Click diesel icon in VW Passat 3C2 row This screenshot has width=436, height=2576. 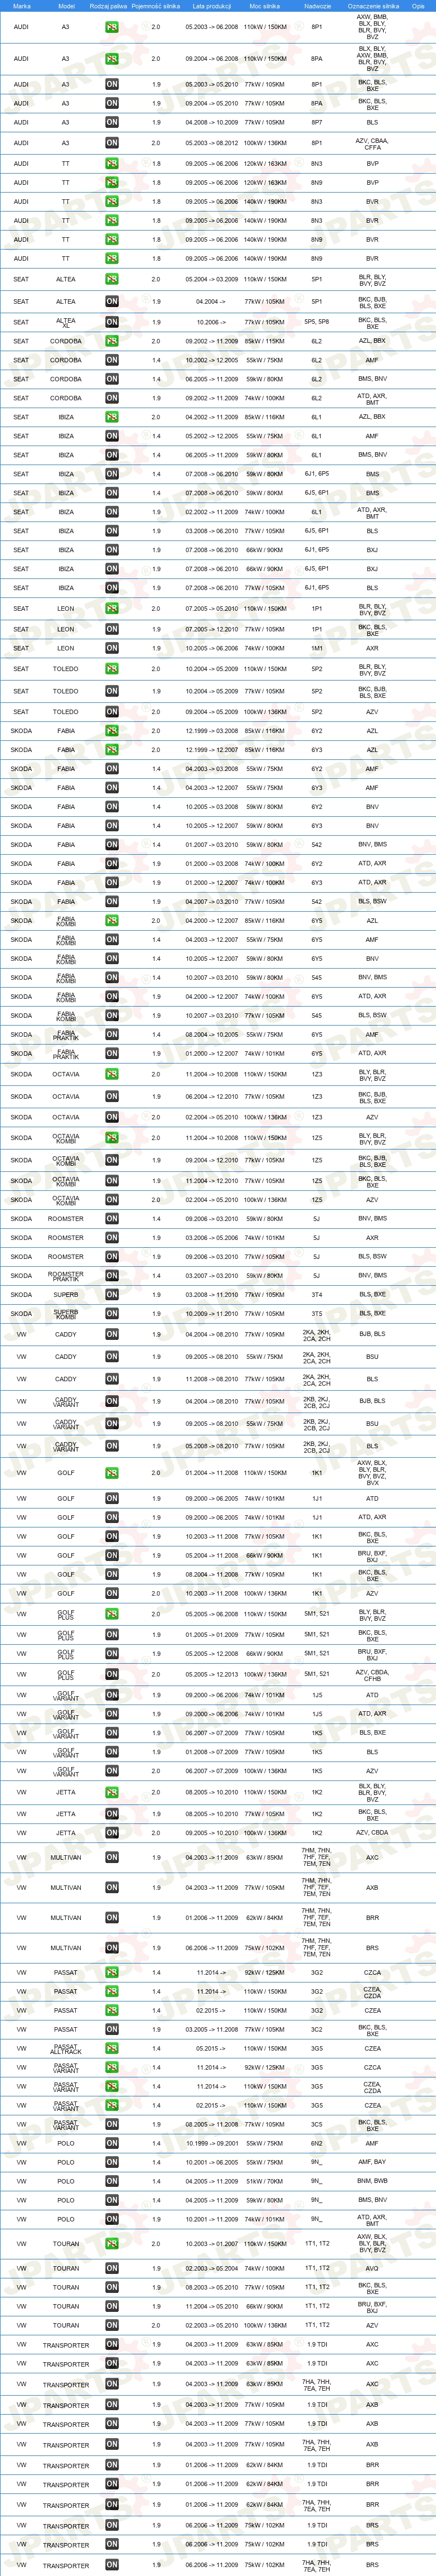pos(112,2030)
